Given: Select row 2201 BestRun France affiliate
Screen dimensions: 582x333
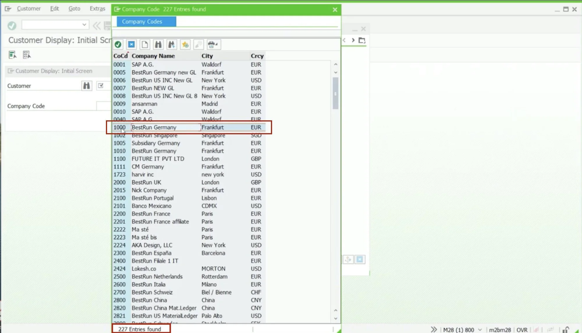Looking at the screenshot, I should [189, 222].
